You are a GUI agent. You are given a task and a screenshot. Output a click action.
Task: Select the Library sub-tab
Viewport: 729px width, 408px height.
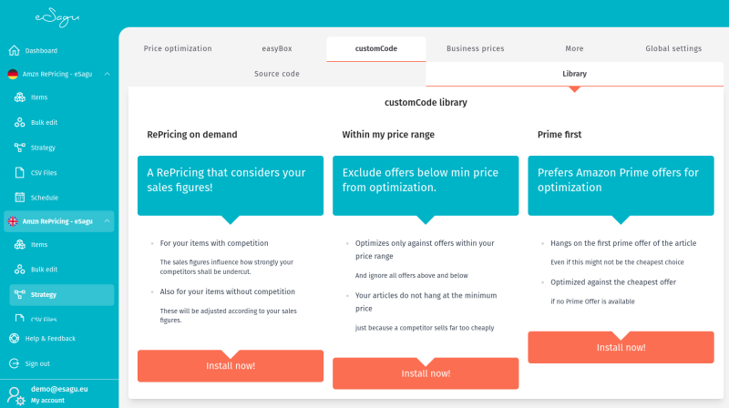click(575, 74)
